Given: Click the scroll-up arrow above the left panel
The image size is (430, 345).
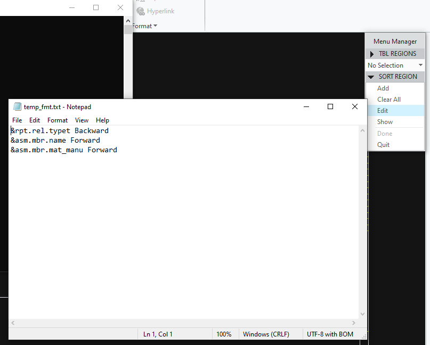Looking at the screenshot, I should (128, 20).
